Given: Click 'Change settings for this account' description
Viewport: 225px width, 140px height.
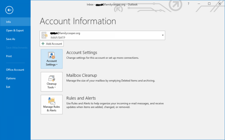Looking at the screenshot, I should tap(103, 58).
